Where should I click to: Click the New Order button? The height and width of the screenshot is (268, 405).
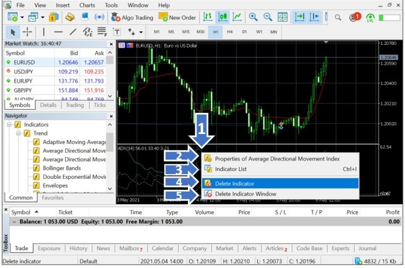(x=177, y=17)
